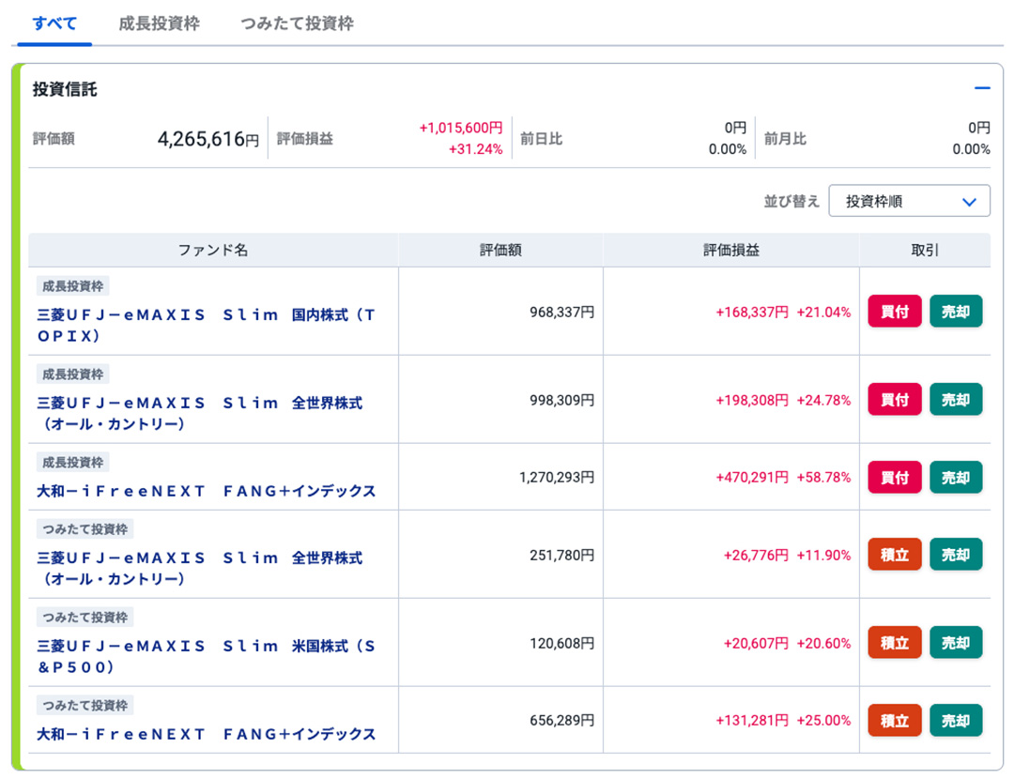Click 売却 for the 米国株式 (S&P500) fund
1014x779 pixels.
pyautogui.click(x=955, y=643)
